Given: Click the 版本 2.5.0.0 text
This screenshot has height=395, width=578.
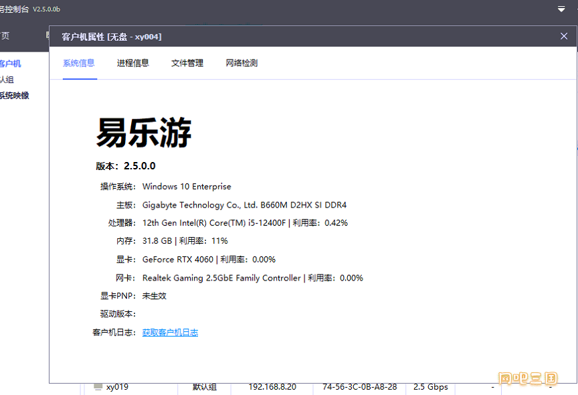Looking at the screenshot, I should pos(126,166).
